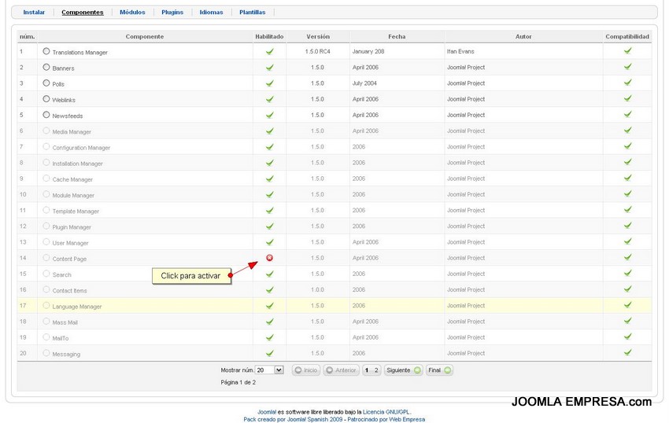Click the enabled checkmark for Polls
The image size is (669, 423).
(x=269, y=83)
